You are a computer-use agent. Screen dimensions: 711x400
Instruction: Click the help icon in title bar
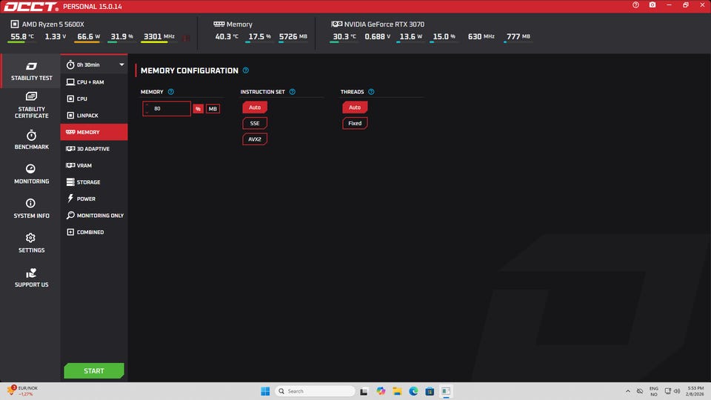click(635, 5)
